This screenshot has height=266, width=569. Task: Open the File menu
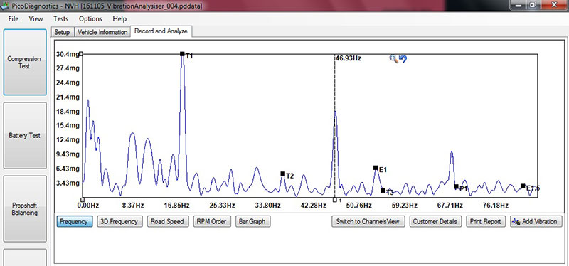point(13,19)
